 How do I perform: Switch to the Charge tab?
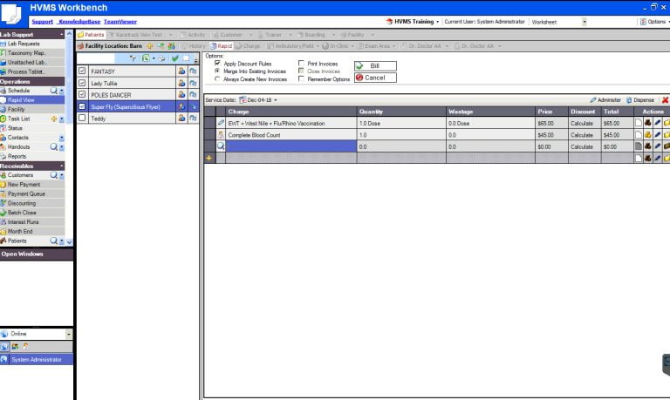tap(248, 45)
